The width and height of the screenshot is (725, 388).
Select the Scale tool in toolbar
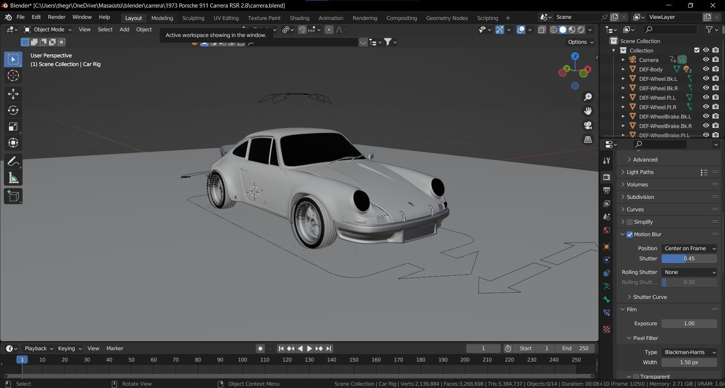point(13,126)
